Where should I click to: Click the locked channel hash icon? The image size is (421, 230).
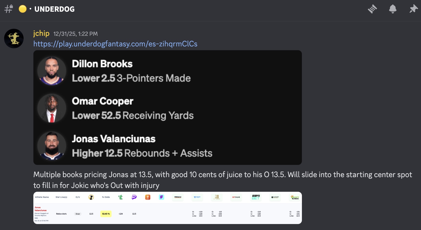click(9, 9)
